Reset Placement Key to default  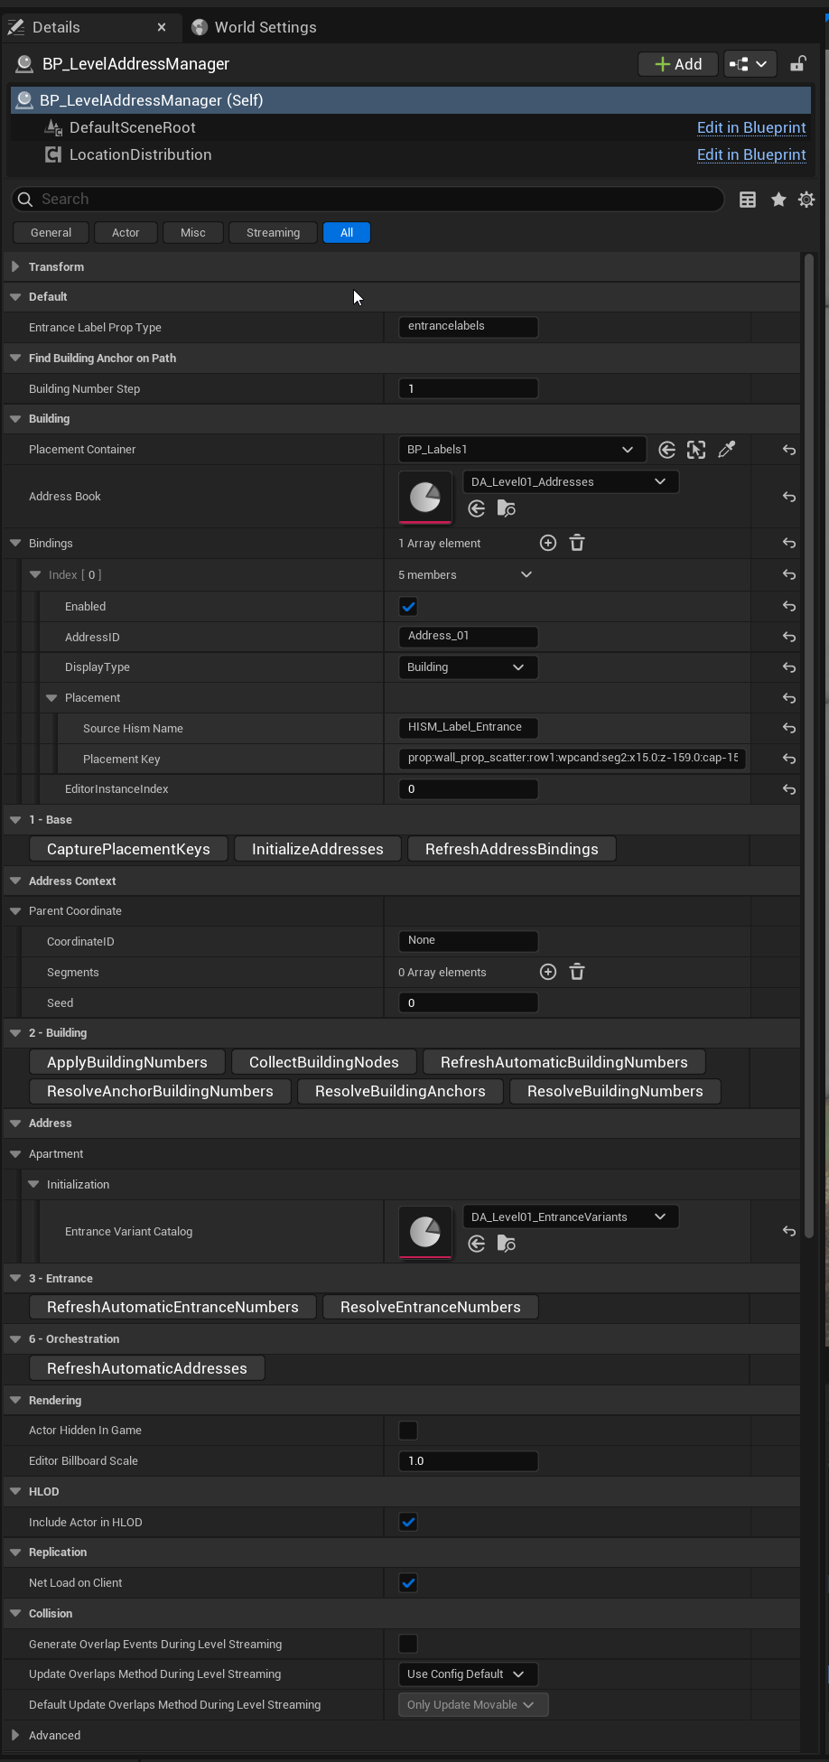(x=789, y=759)
